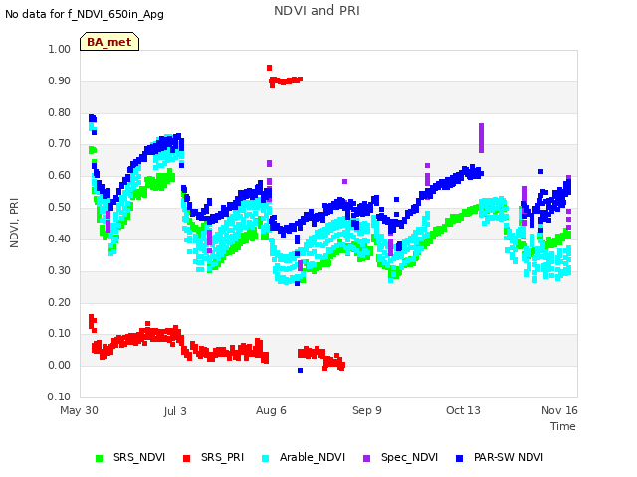Click the purple Spec_NDVI legend swatch
The height and width of the screenshot is (477, 637).
point(366,458)
